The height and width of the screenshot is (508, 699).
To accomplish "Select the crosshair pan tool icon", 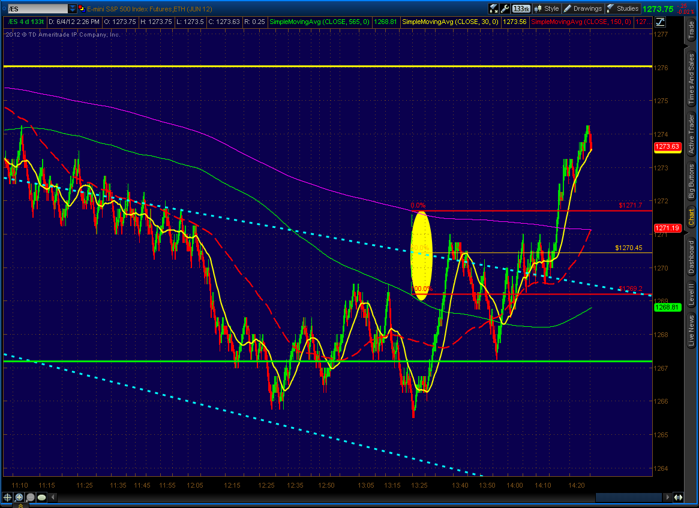I will tap(7, 497).
